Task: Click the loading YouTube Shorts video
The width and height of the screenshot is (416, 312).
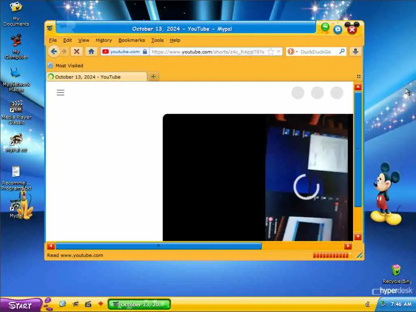Action: tap(258, 178)
